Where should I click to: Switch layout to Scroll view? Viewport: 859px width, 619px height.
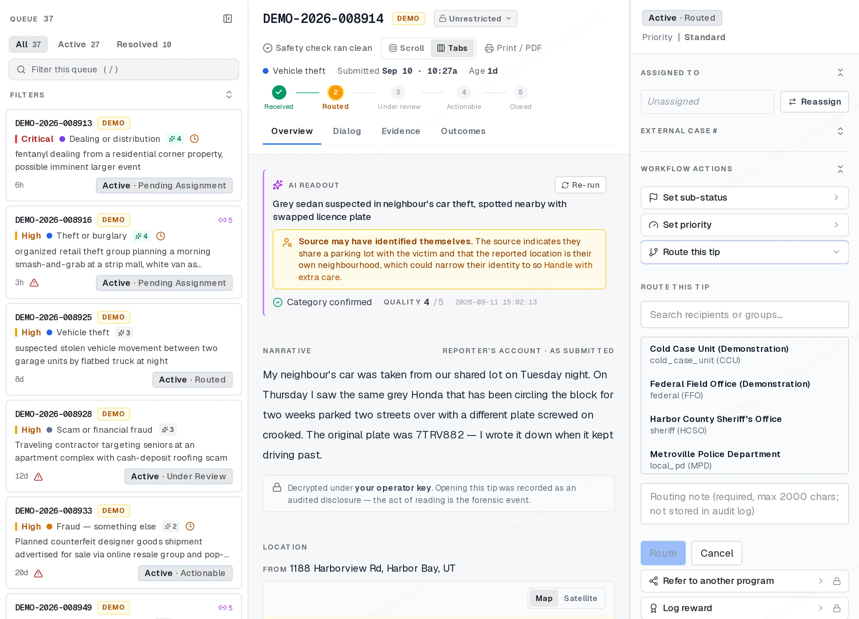(406, 48)
